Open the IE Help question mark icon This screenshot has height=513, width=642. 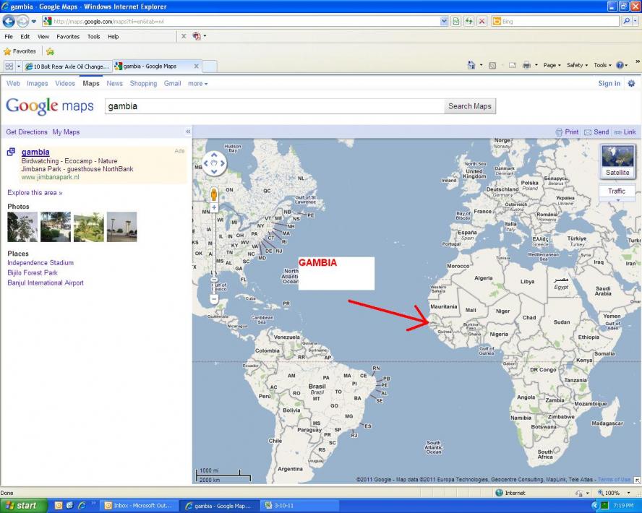(x=620, y=65)
